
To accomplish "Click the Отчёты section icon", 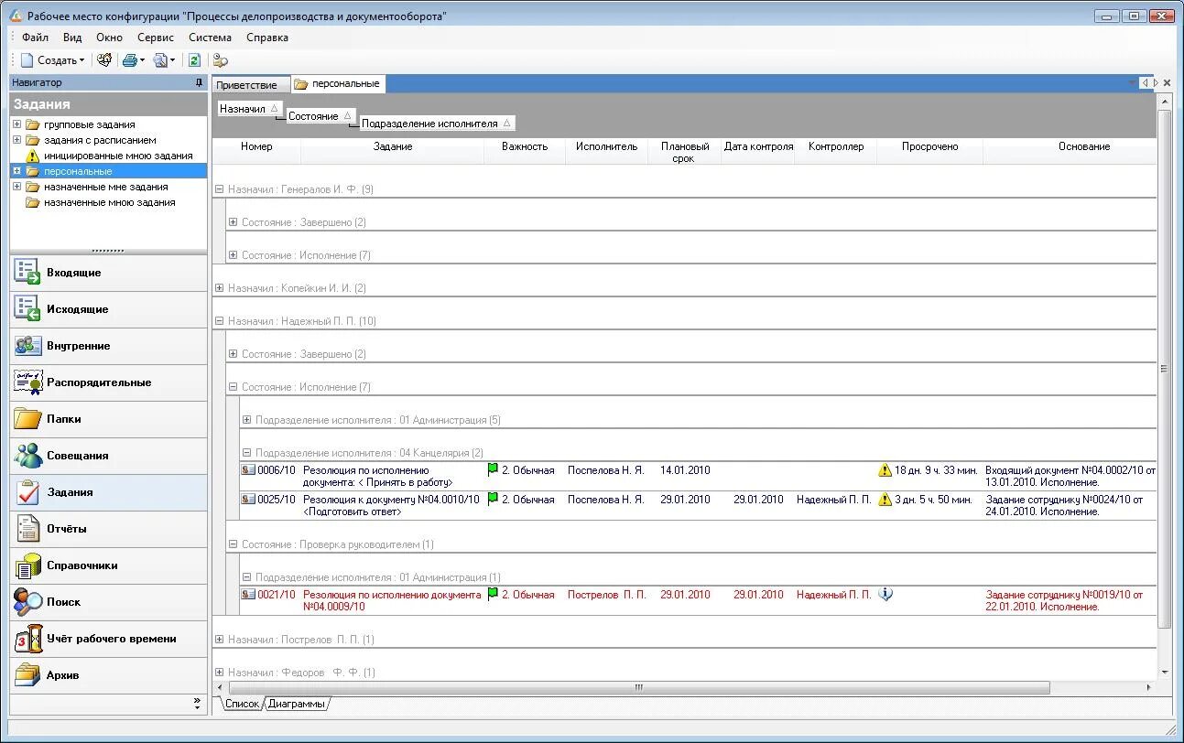I will (28, 529).
